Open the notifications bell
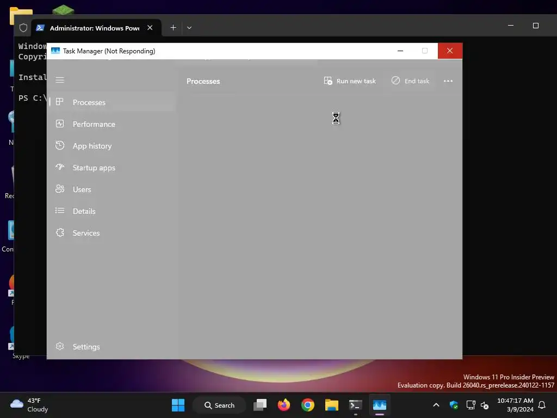Viewport: 557px width, 418px height. pos(542,405)
